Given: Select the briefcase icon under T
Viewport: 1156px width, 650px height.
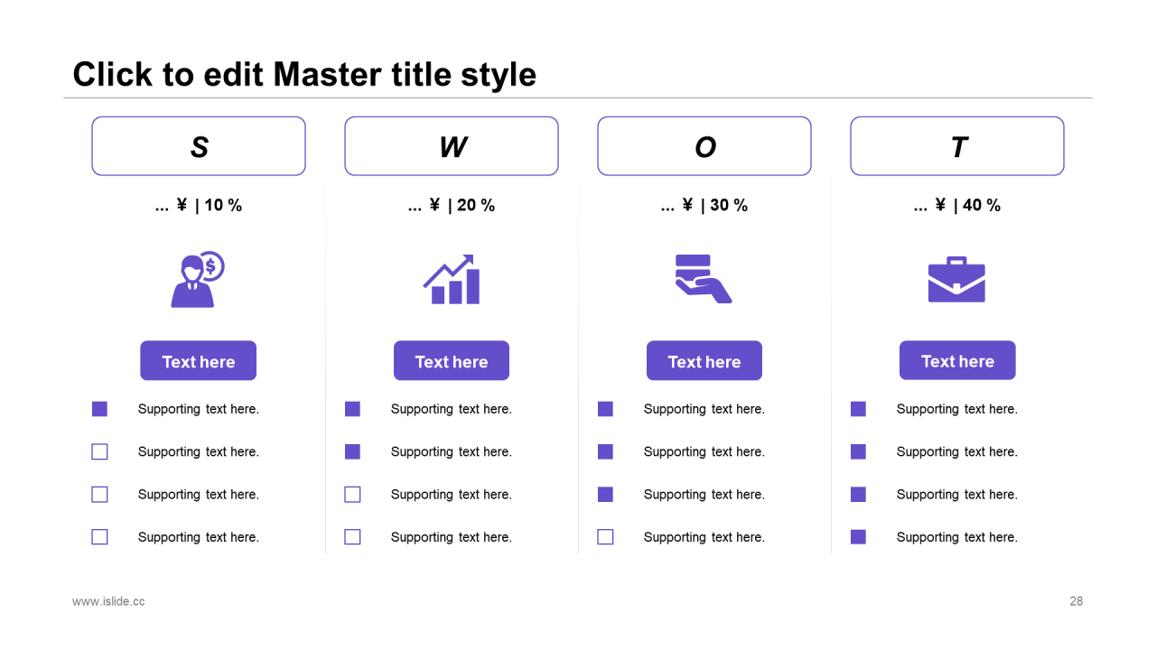Looking at the screenshot, I should 956,280.
